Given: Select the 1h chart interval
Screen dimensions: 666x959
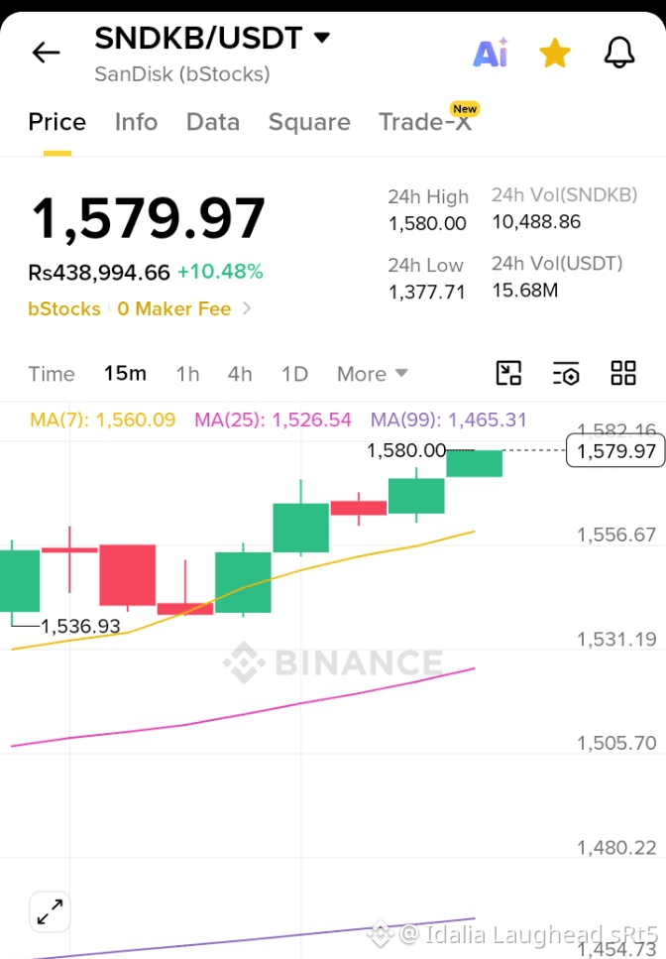Looking at the screenshot, I should coord(187,374).
